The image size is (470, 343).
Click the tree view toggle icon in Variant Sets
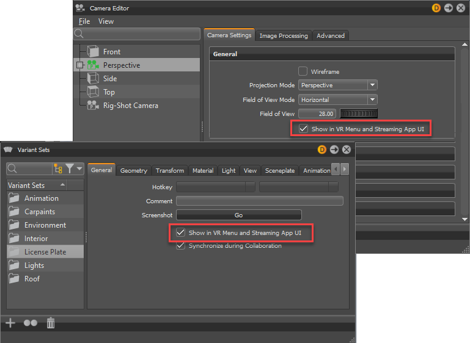(x=58, y=169)
